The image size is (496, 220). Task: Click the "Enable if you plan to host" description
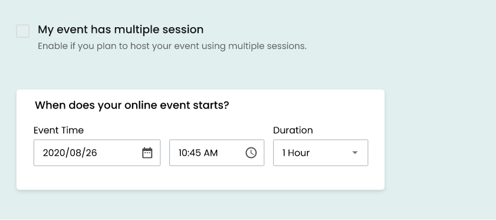coord(172,46)
